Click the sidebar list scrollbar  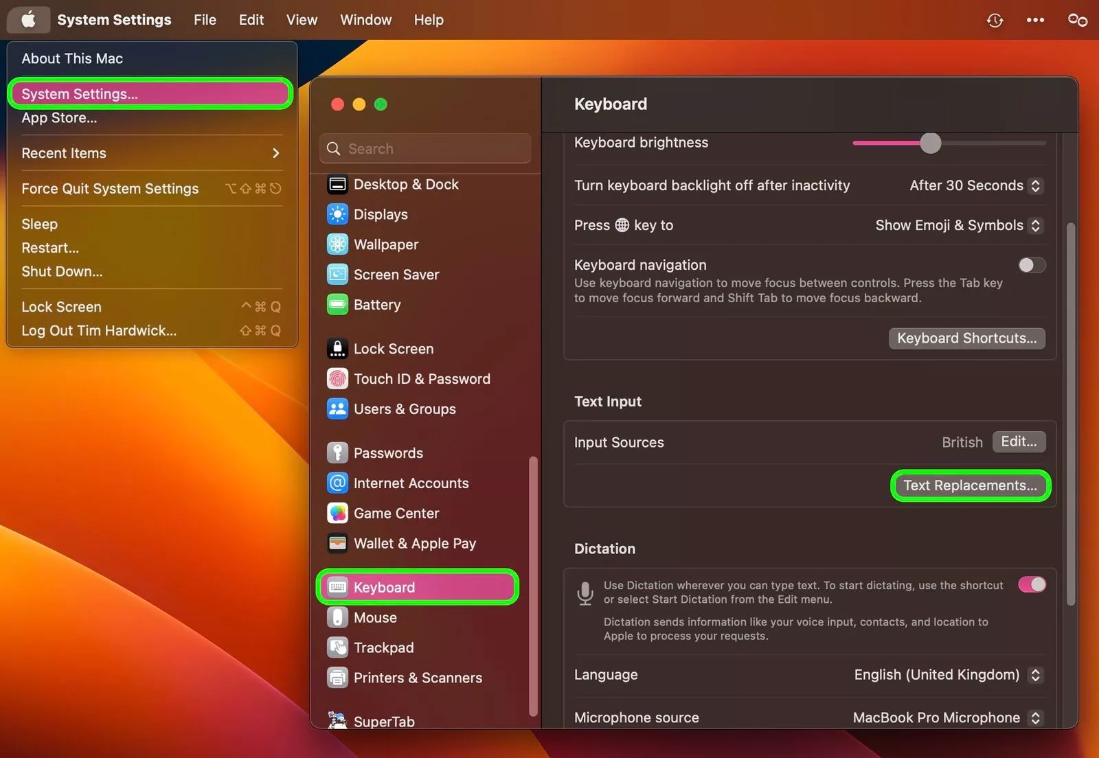(x=533, y=587)
